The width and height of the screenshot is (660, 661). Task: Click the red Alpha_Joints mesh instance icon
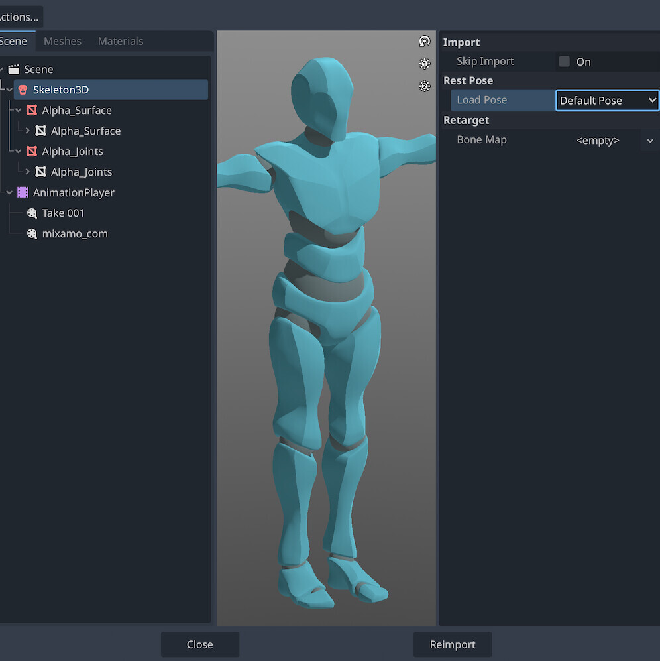coord(32,151)
